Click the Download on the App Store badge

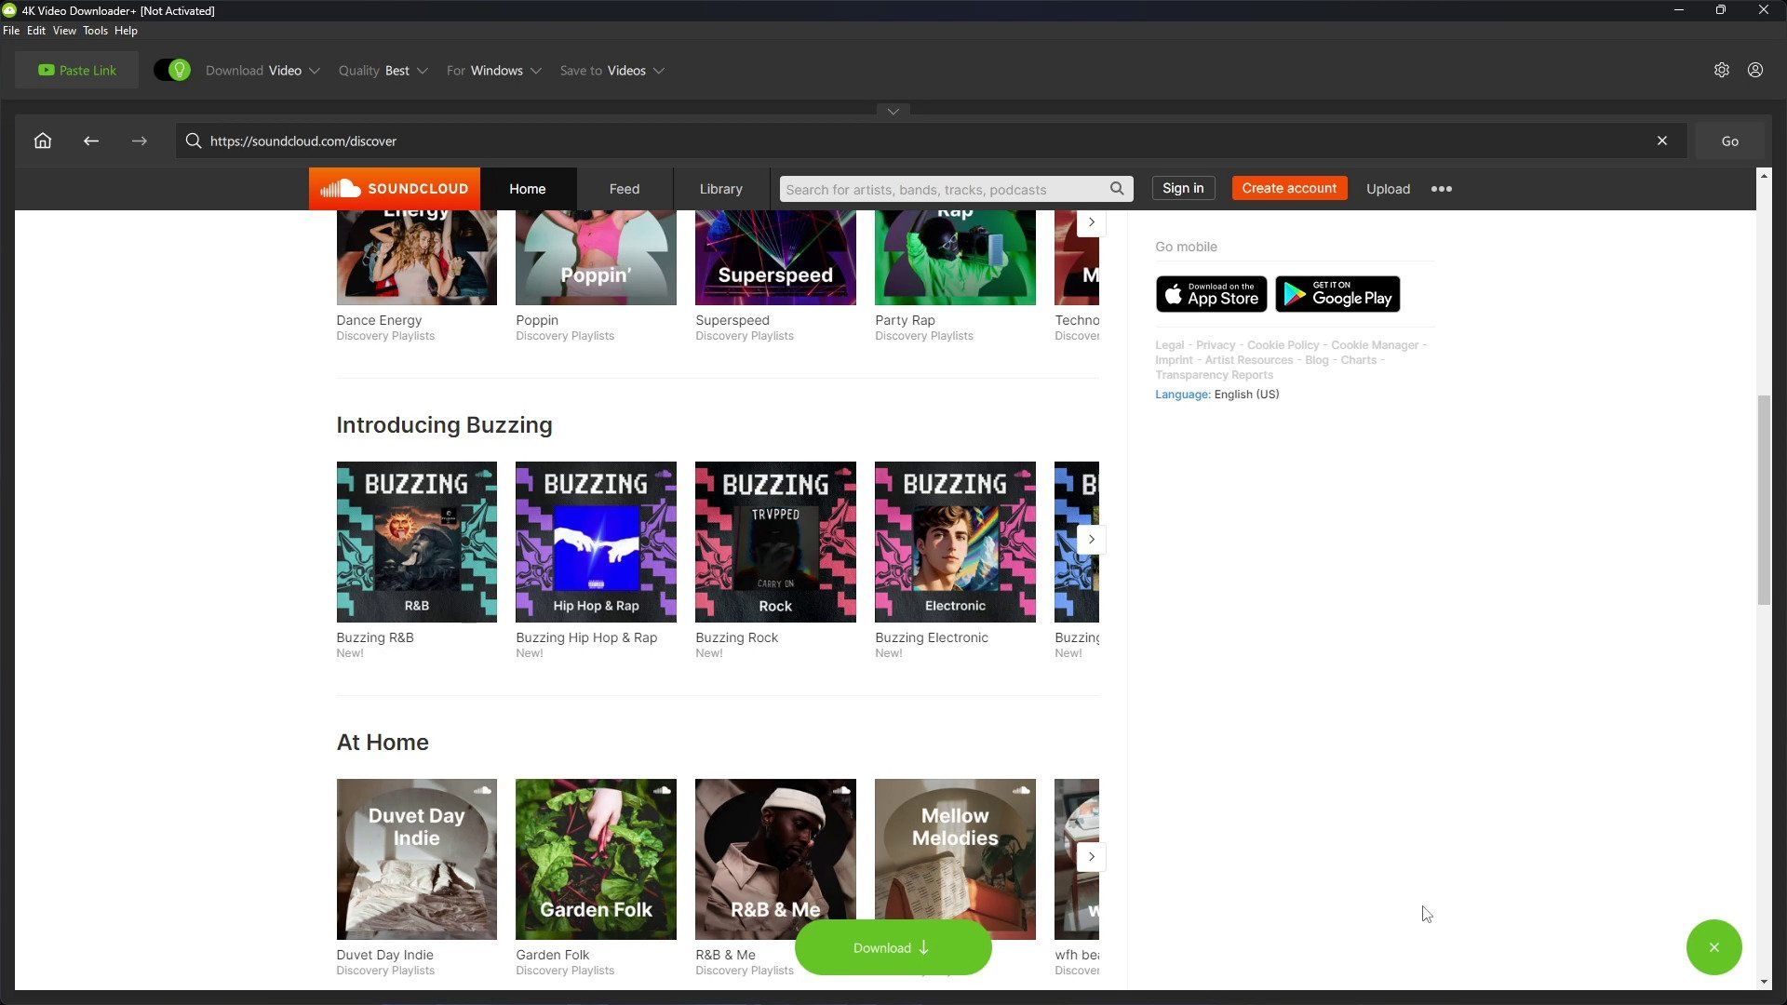coord(1211,294)
